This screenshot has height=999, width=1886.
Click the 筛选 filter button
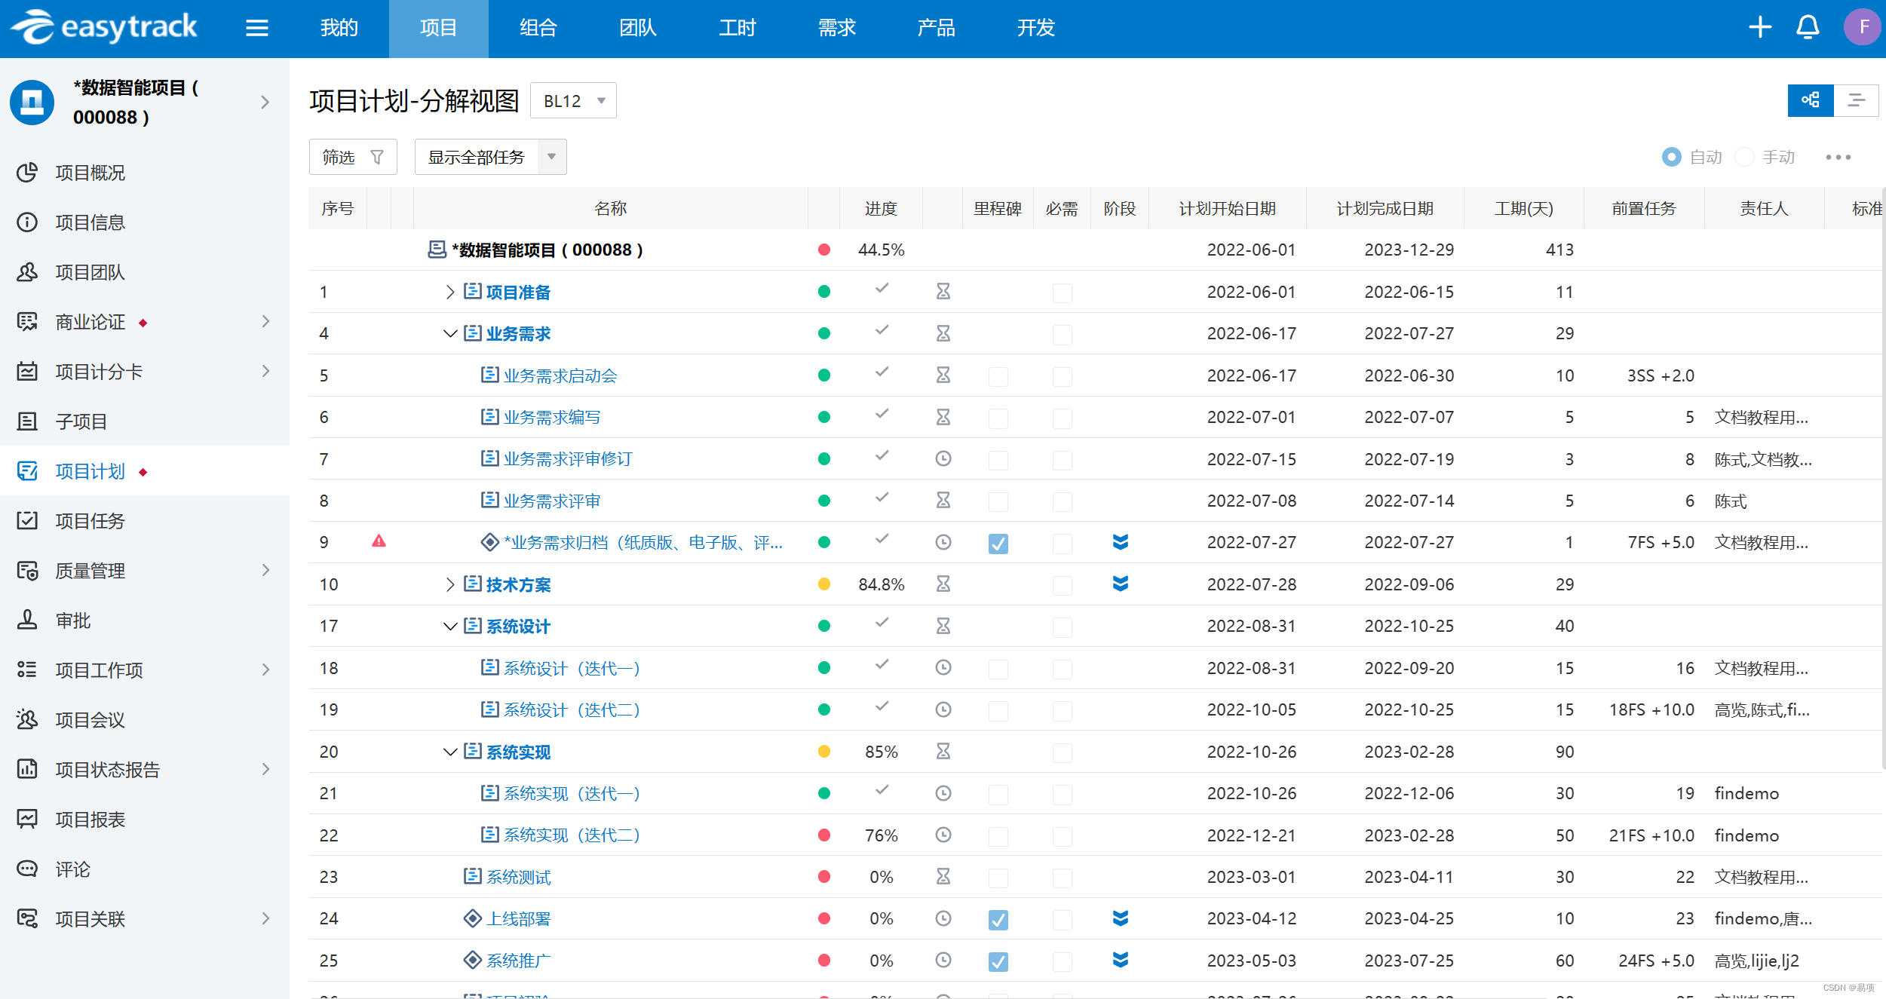click(352, 157)
